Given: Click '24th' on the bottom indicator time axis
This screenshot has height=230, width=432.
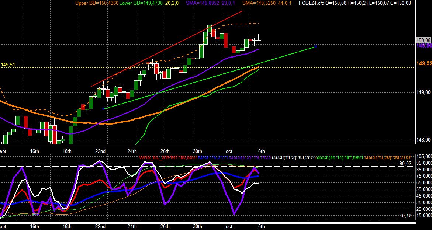Looking at the screenshot, I should pyautogui.click(x=132, y=227).
